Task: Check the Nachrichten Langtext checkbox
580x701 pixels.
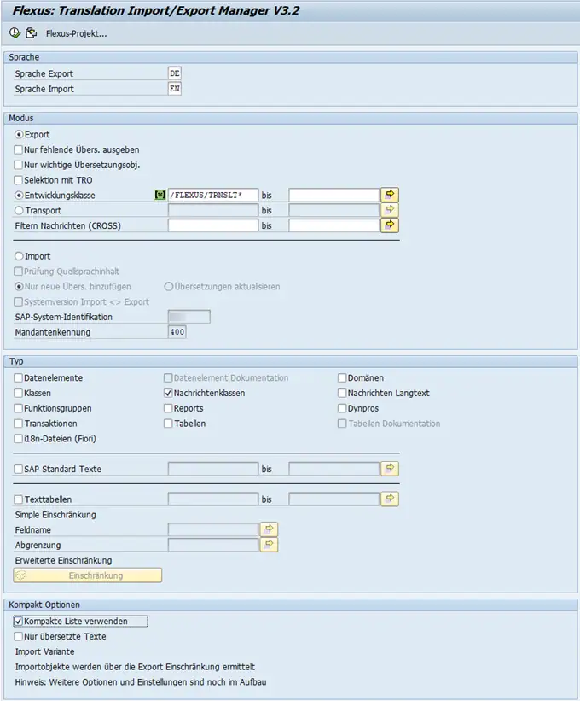Action: [x=342, y=393]
